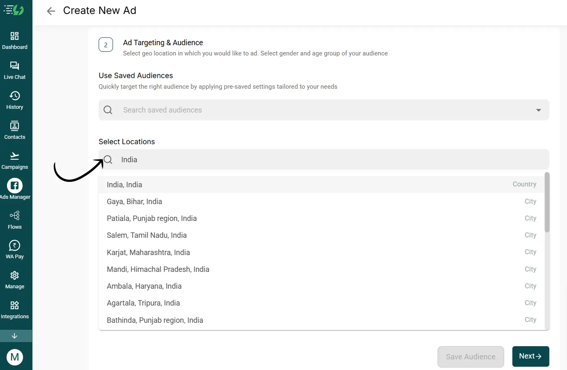Open the Flows section
Viewport: 567px width, 370px height.
[x=15, y=216]
